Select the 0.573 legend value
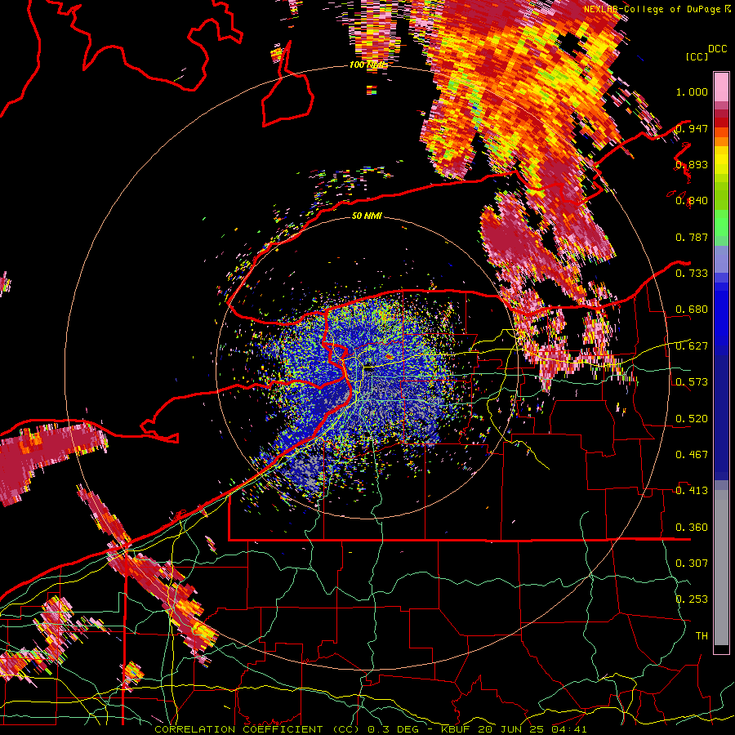 click(x=692, y=381)
